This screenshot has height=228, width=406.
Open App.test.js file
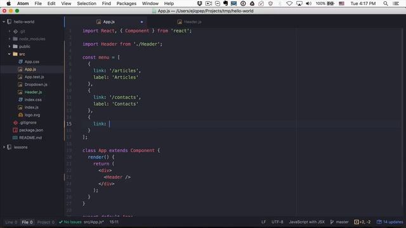34,77
